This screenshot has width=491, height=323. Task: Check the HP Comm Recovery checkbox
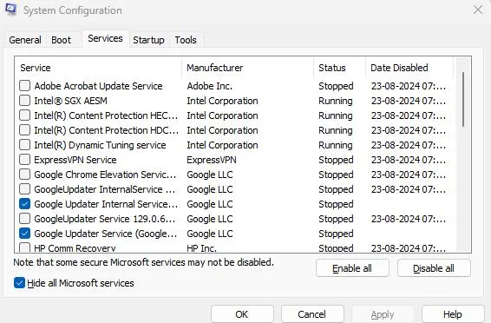25,247
